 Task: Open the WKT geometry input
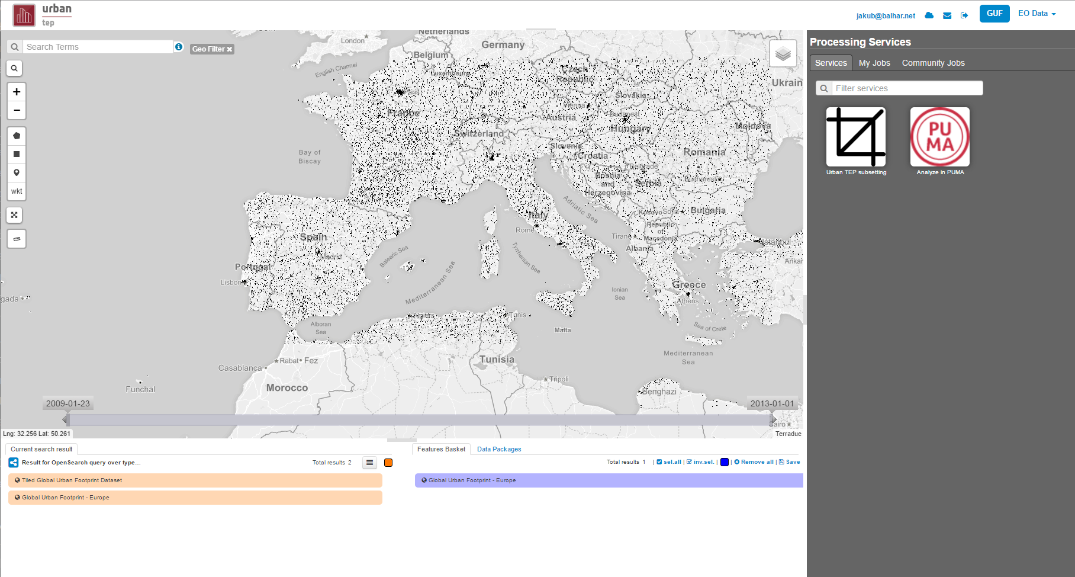[17, 191]
